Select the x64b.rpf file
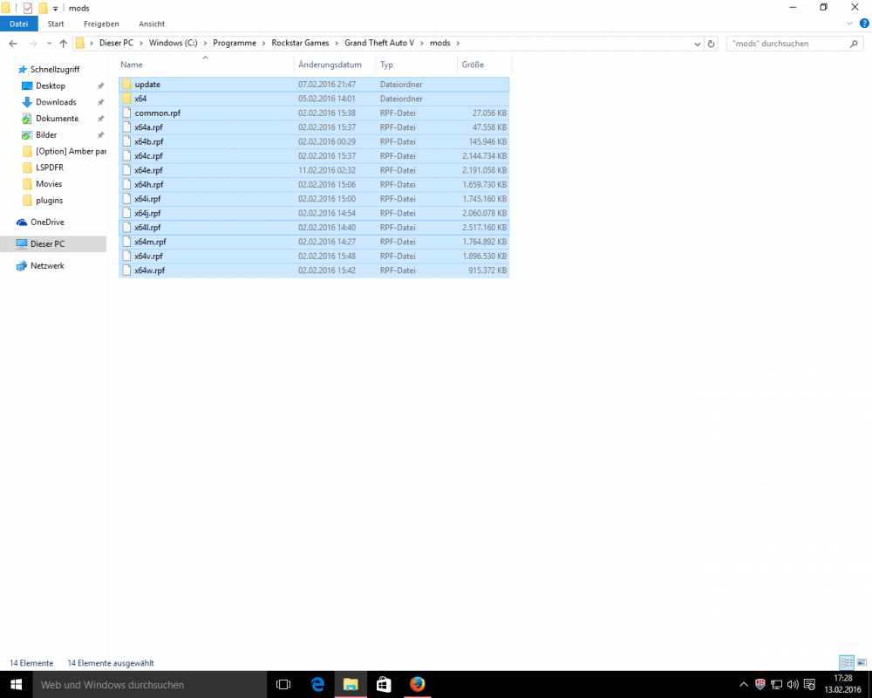872x698 pixels. pos(314,141)
